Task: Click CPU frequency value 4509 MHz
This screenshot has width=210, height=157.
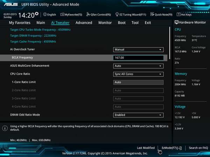Action: (180, 40)
